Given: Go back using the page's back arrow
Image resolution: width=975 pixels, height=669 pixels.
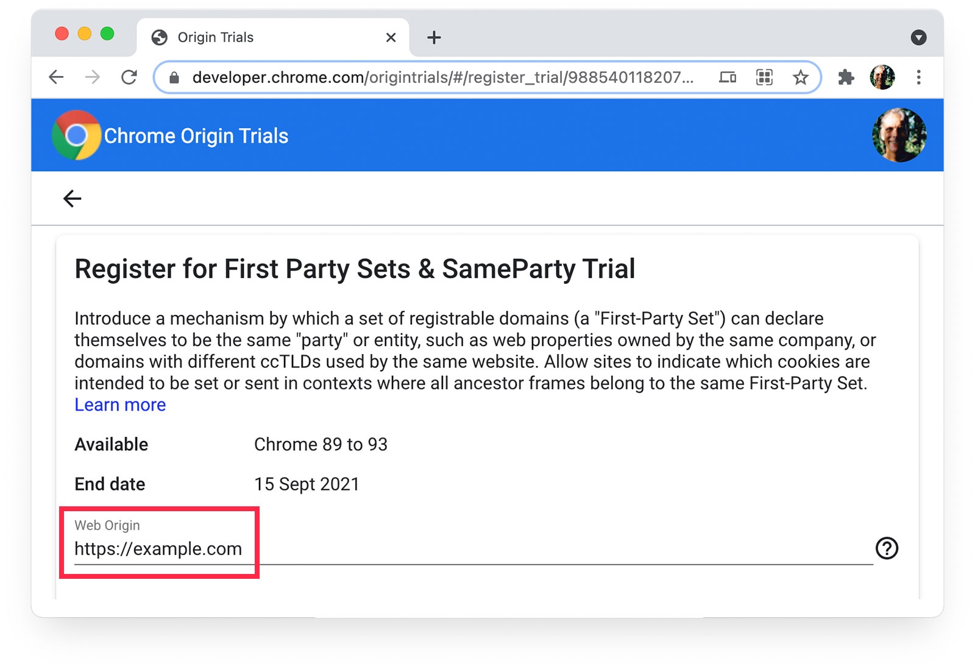Looking at the screenshot, I should [73, 199].
